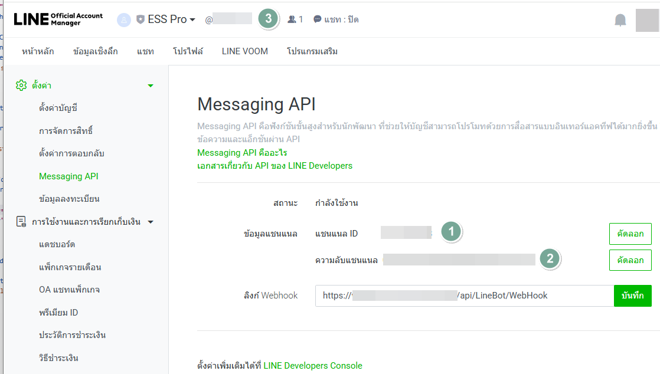
Task: Click the billing document icon in sidebar
Action: coord(21,222)
